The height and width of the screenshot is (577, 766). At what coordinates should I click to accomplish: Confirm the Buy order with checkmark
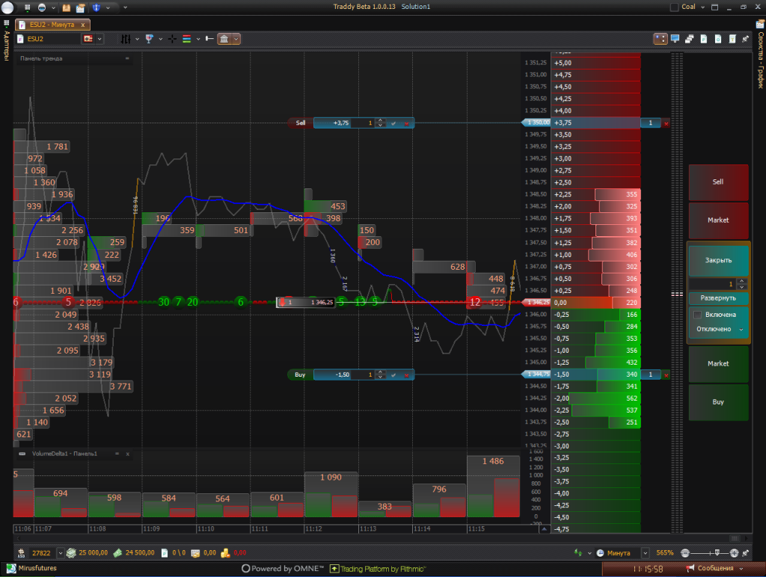(393, 374)
